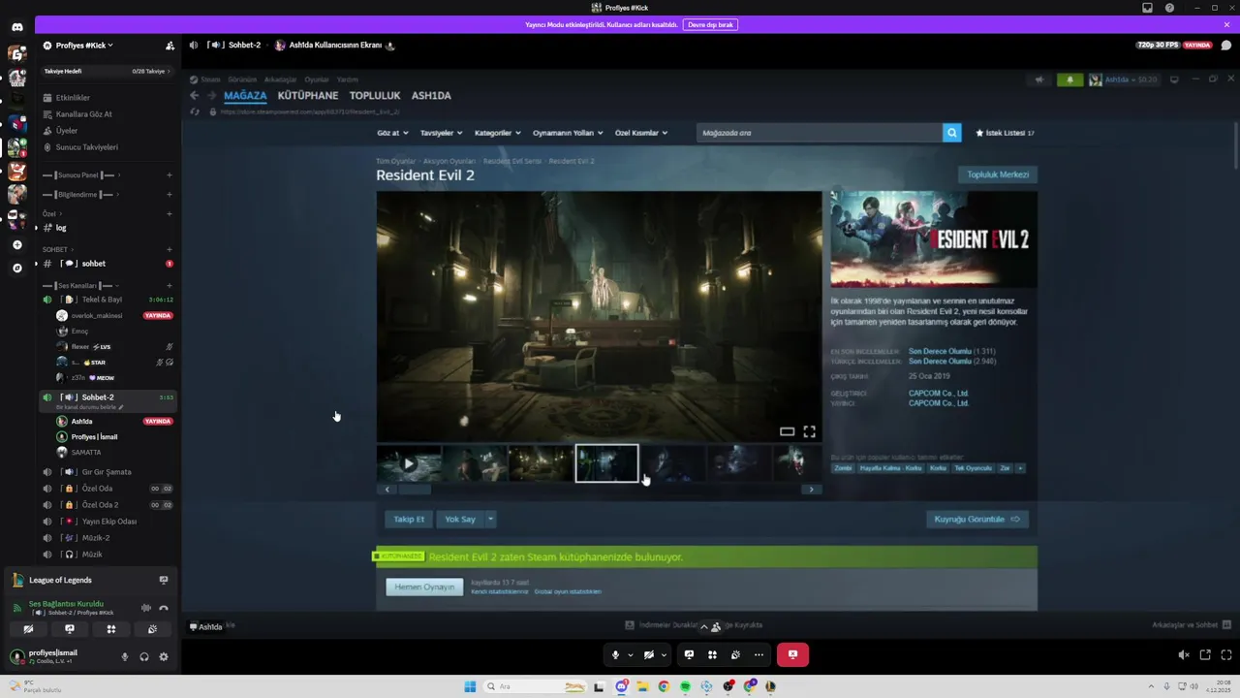Collapse the Ses Kanalları category
Viewport: 1240px width, 698px height.
(81, 286)
